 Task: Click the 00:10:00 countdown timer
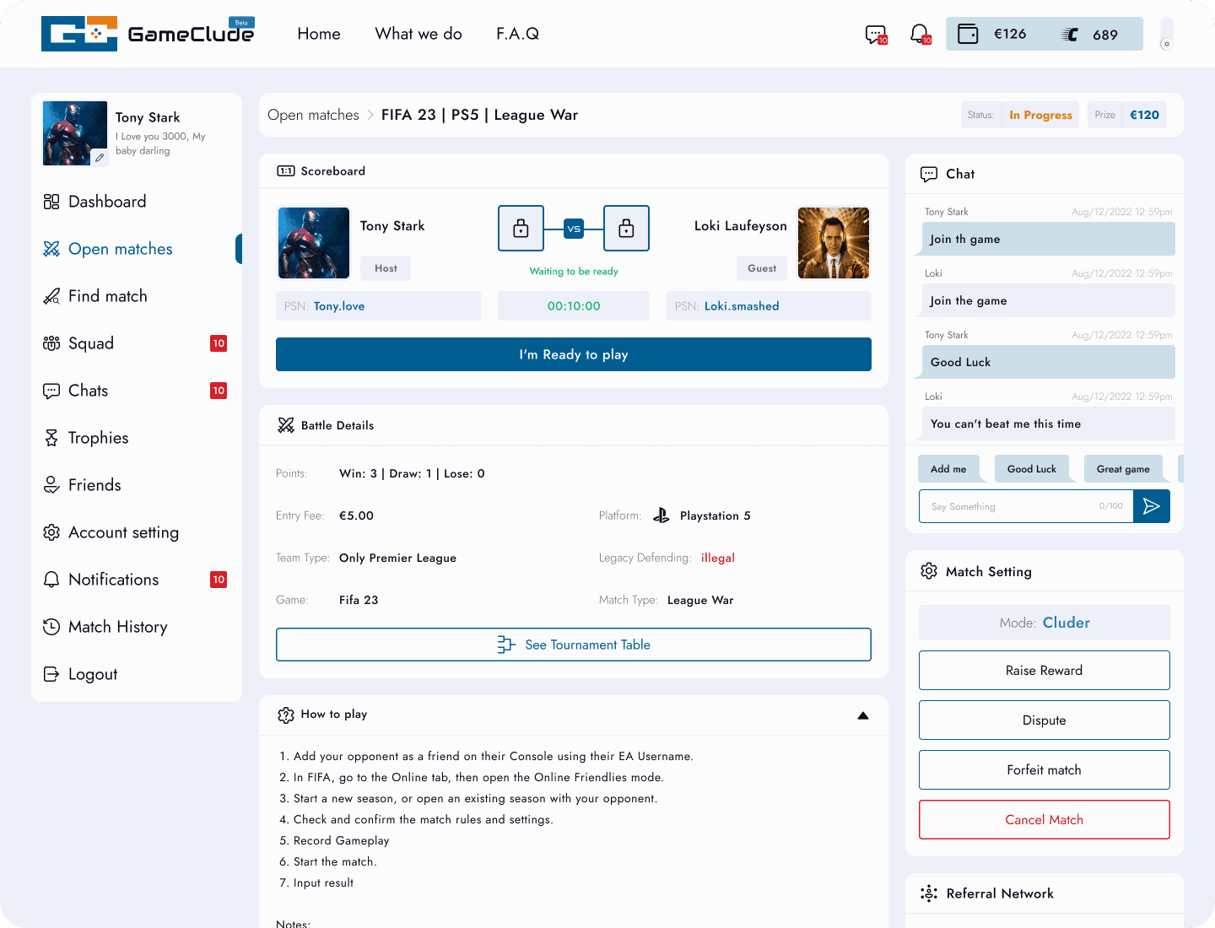[574, 306]
